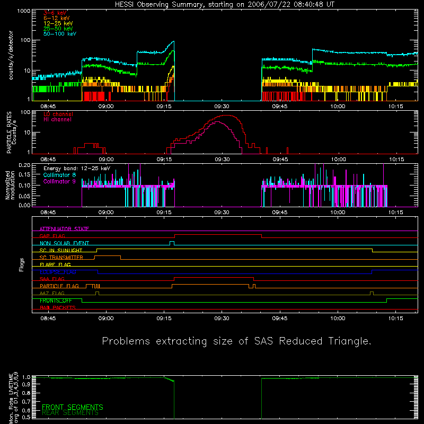
Task: Select the Collimator 8 legend entry
Action: pos(59,175)
